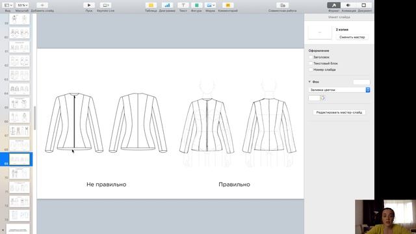
Task: Open the Медиа insert dropdown
Action: (x=210, y=5)
